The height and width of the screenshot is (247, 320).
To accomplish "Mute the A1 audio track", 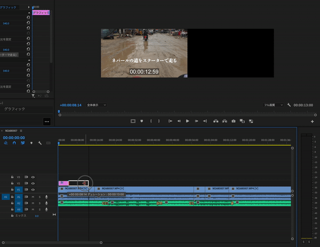I will [x=33, y=197].
